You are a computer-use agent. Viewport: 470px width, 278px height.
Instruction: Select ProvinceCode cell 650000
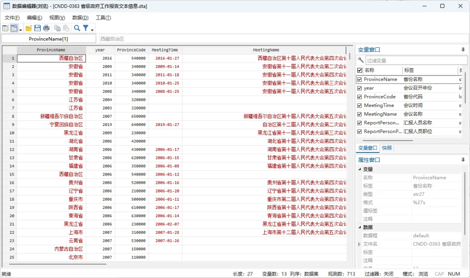pos(131,116)
